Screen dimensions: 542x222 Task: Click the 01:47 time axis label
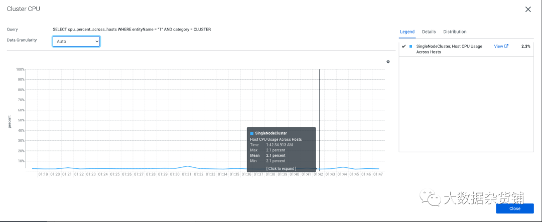pyautogui.click(x=378, y=174)
